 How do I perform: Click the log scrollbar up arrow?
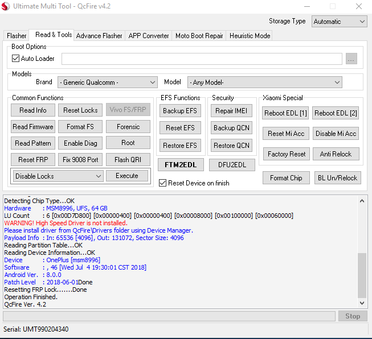click(362, 201)
